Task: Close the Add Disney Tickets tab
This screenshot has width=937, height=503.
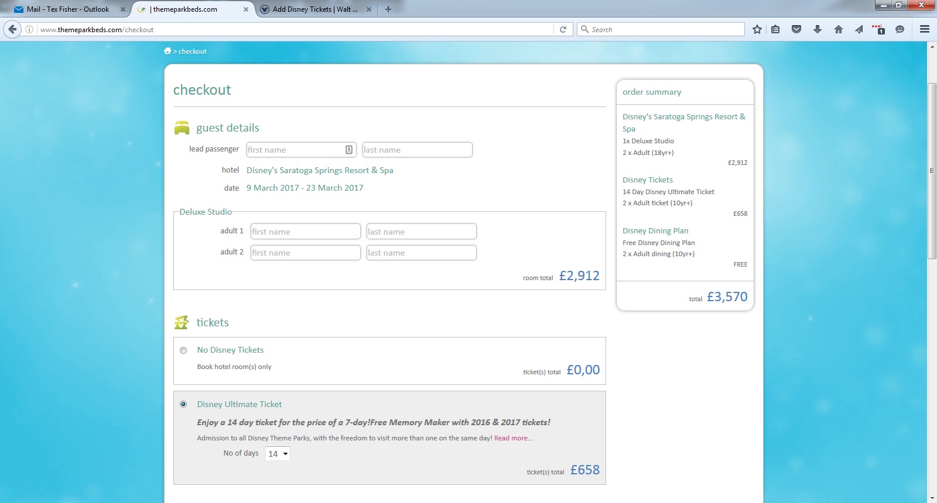Action: 369,9
